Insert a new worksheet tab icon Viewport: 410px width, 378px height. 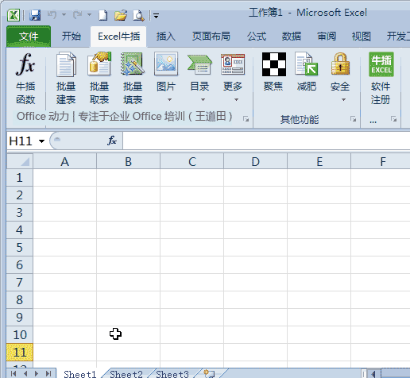pyautogui.click(x=209, y=373)
